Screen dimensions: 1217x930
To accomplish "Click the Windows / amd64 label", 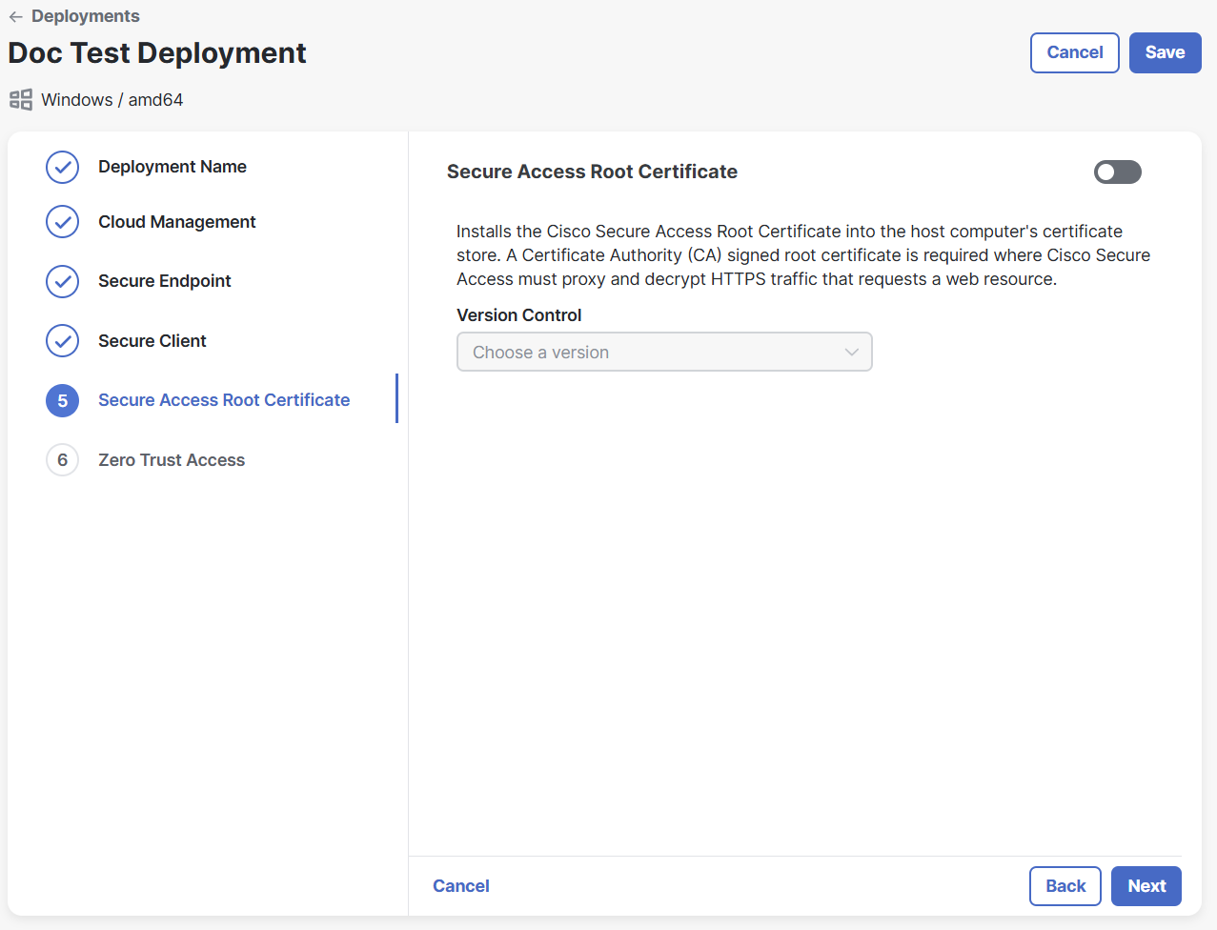I will click(x=112, y=100).
